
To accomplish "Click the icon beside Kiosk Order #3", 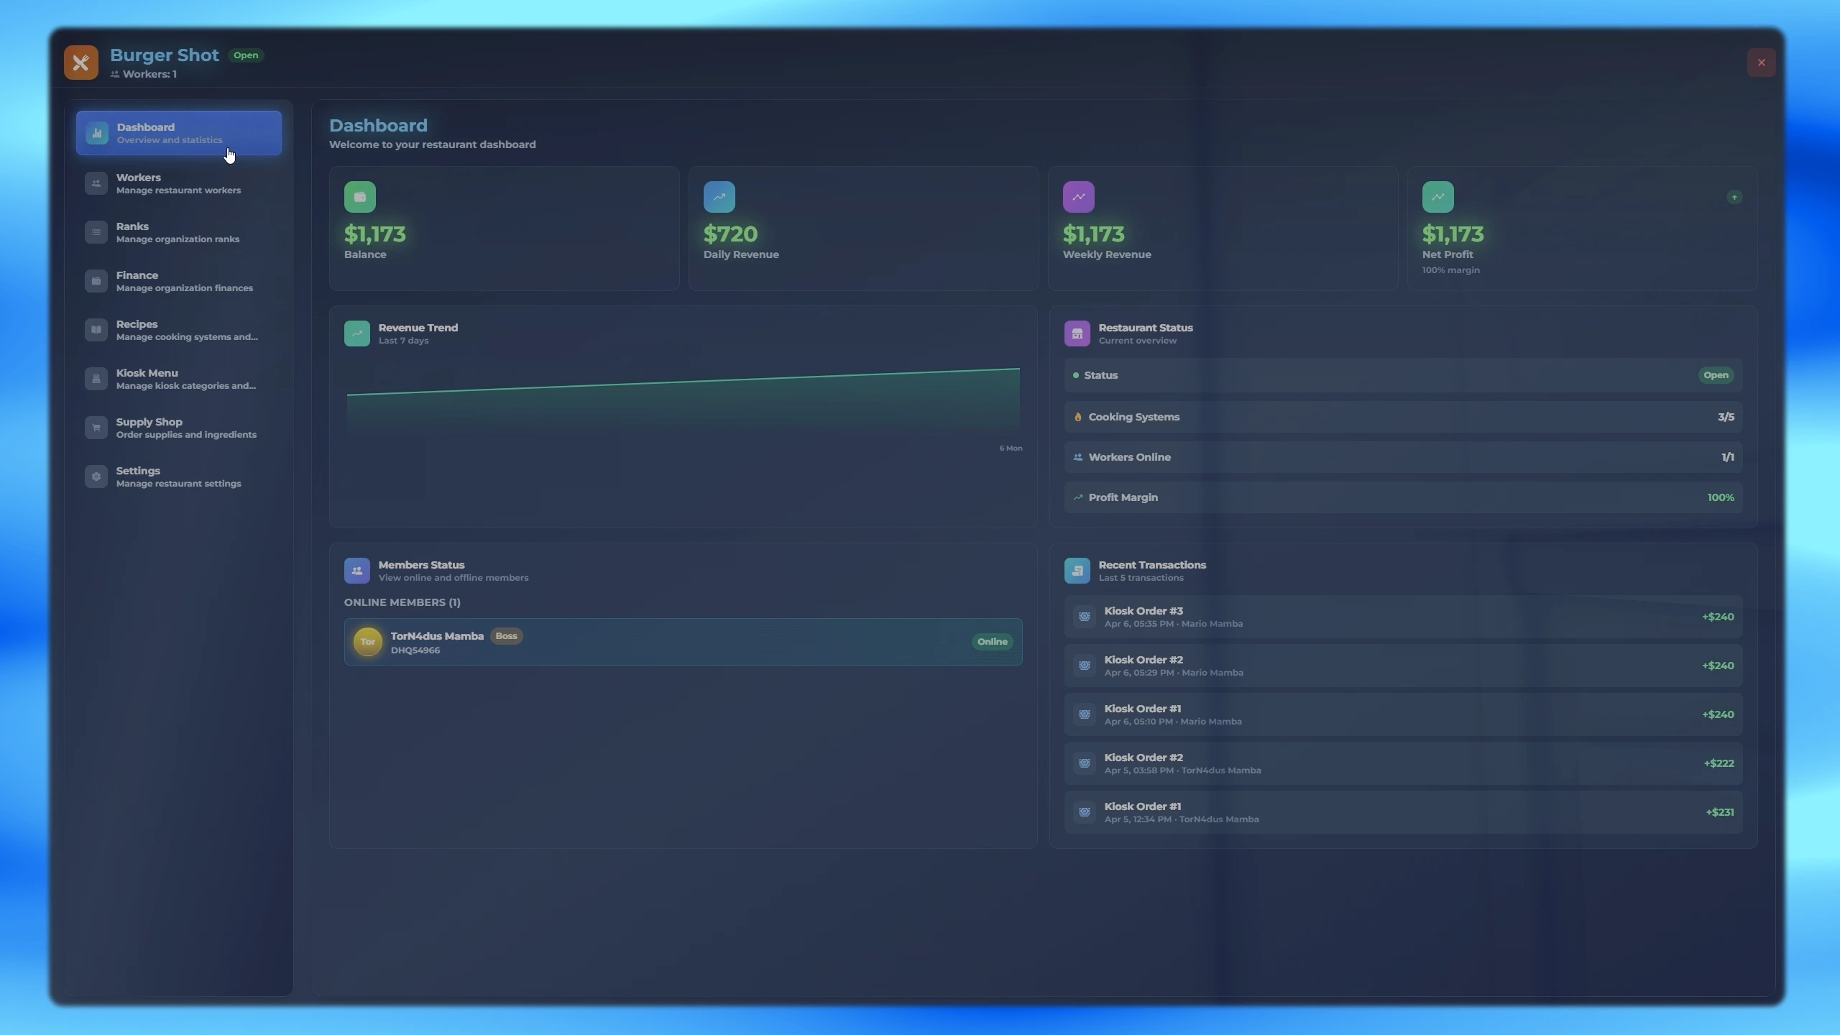I will pyautogui.click(x=1085, y=617).
